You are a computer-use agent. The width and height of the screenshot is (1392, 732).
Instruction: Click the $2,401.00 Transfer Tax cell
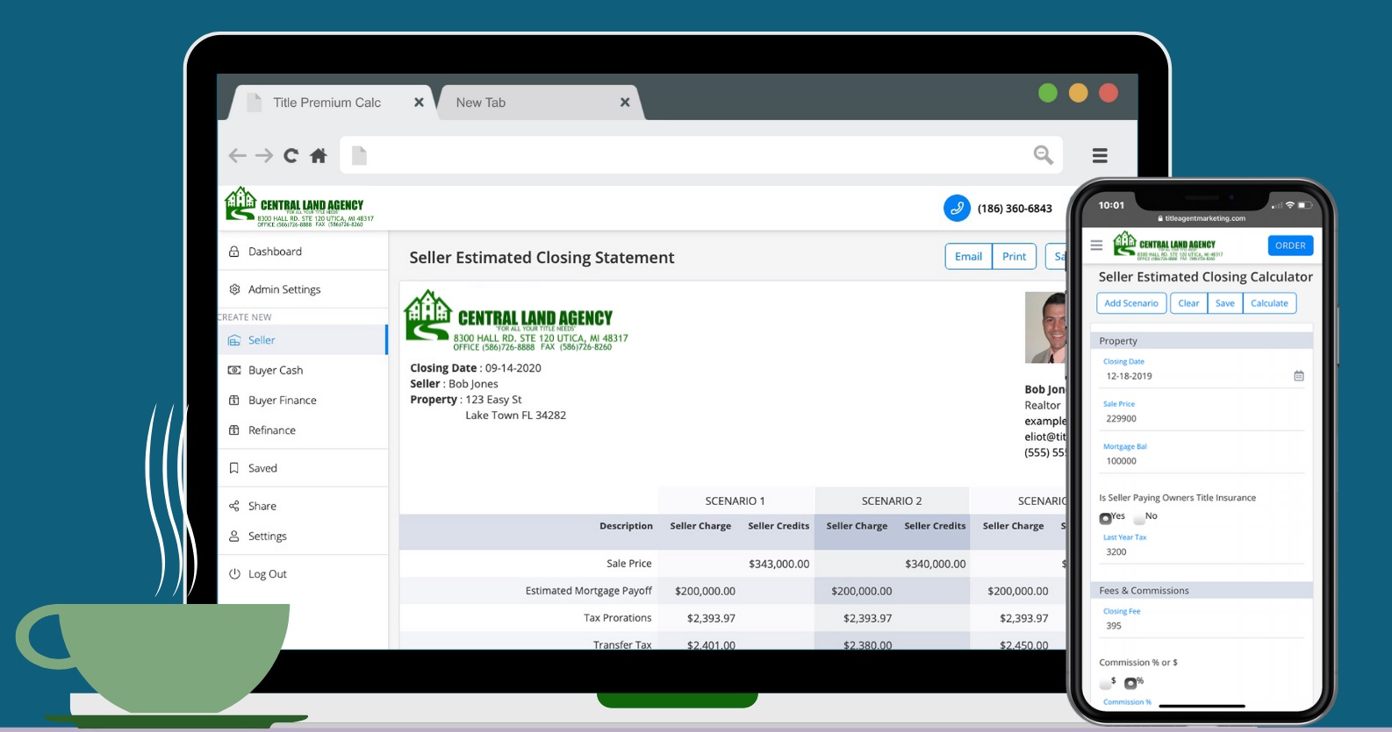pos(711,645)
